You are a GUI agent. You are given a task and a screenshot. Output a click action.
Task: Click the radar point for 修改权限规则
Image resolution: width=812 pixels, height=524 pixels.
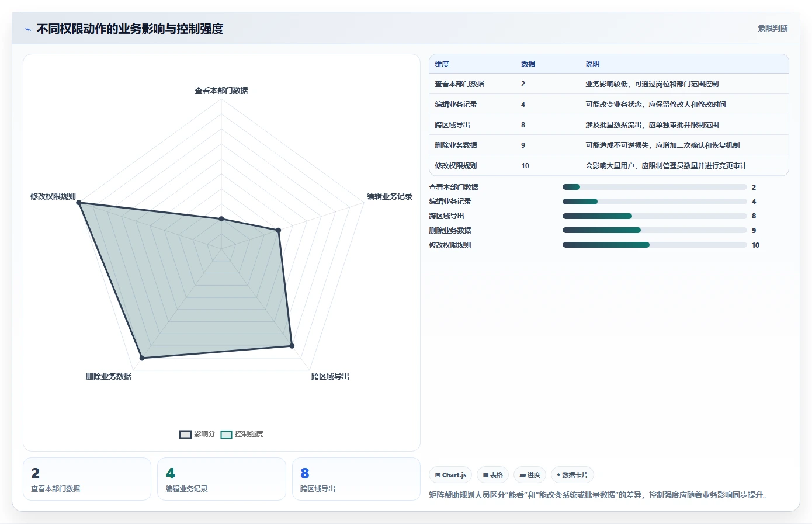tap(79, 203)
